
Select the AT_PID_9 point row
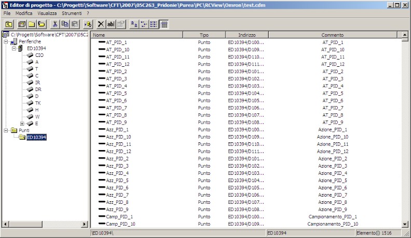tap(116, 122)
